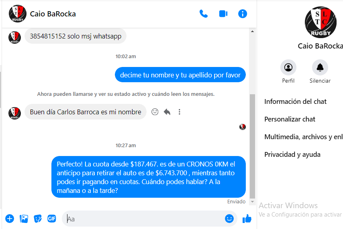Open more actions plus icon
343x229 pixels.
(x=10, y=219)
